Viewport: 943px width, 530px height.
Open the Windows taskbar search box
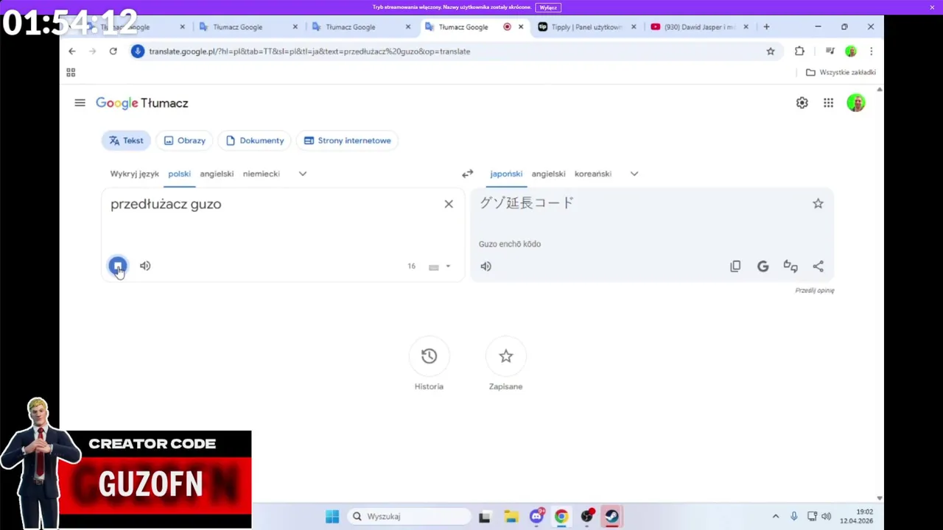click(x=407, y=516)
